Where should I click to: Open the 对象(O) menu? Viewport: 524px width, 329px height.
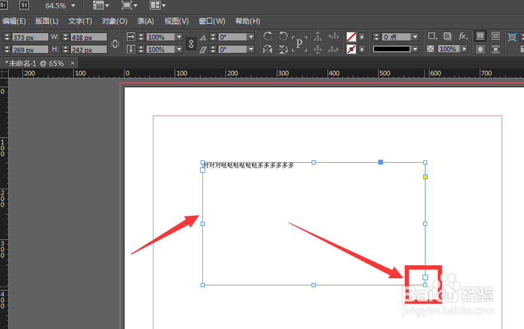(x=114, y=21)
